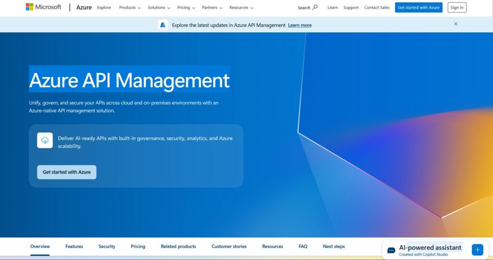Open the Azure home link

click(x=84, y=8)
